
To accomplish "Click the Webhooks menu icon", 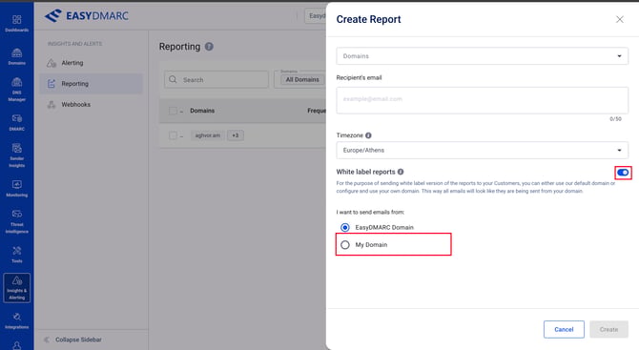I will [x=52, y=104].
